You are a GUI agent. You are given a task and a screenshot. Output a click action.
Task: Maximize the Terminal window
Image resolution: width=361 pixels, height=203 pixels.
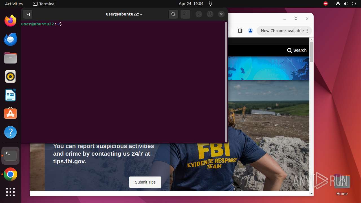coord(210,14)
